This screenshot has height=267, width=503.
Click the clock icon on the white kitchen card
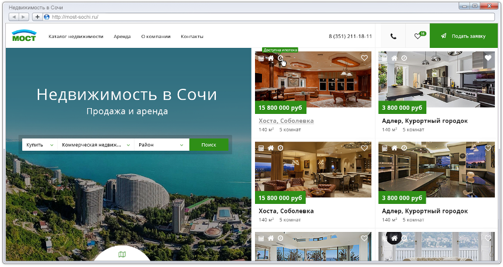coord(404,58)
